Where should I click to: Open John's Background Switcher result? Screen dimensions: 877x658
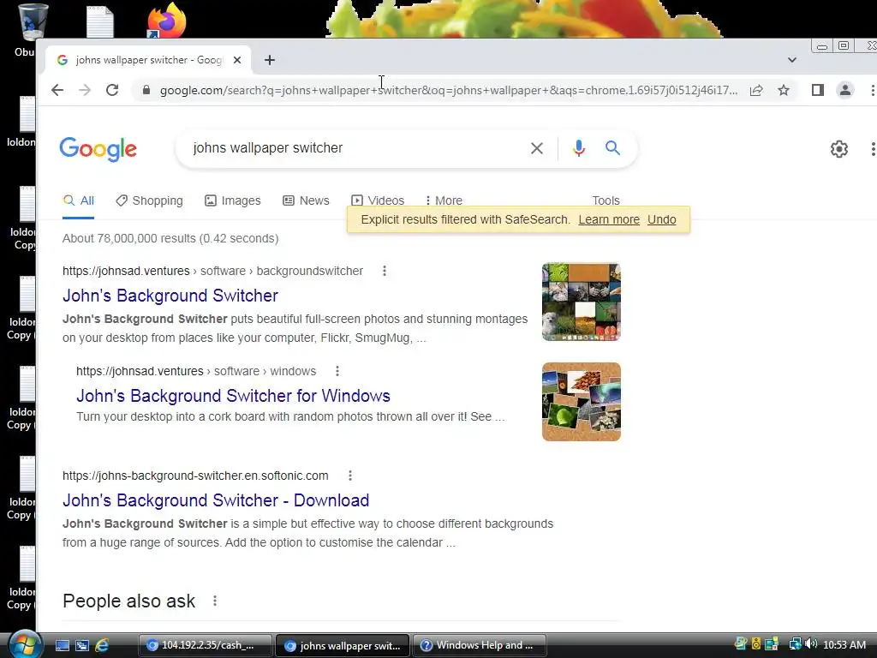point(170,296)
